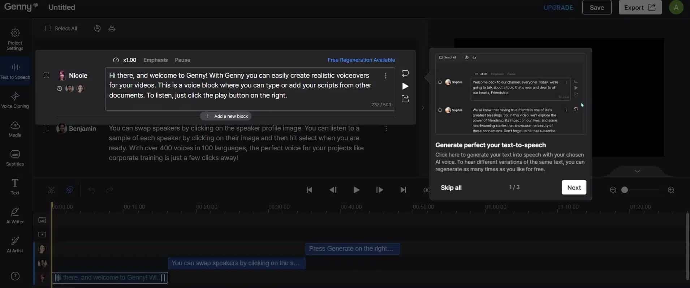Image resolution: width=690 pixels, height=288 pixels.
Task: Select the 'Hi there, and welcome' timeline clip
Action: pyautogui.click(x=110, y=278)
